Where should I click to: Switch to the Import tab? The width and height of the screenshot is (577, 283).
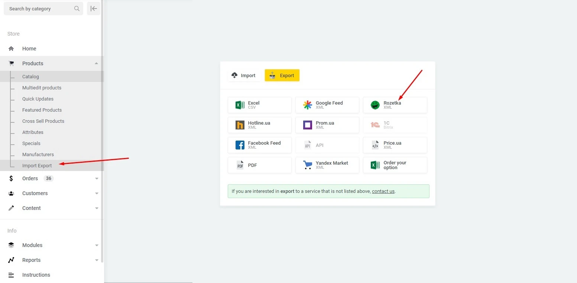pyautogui.click(x=244, y=75)
